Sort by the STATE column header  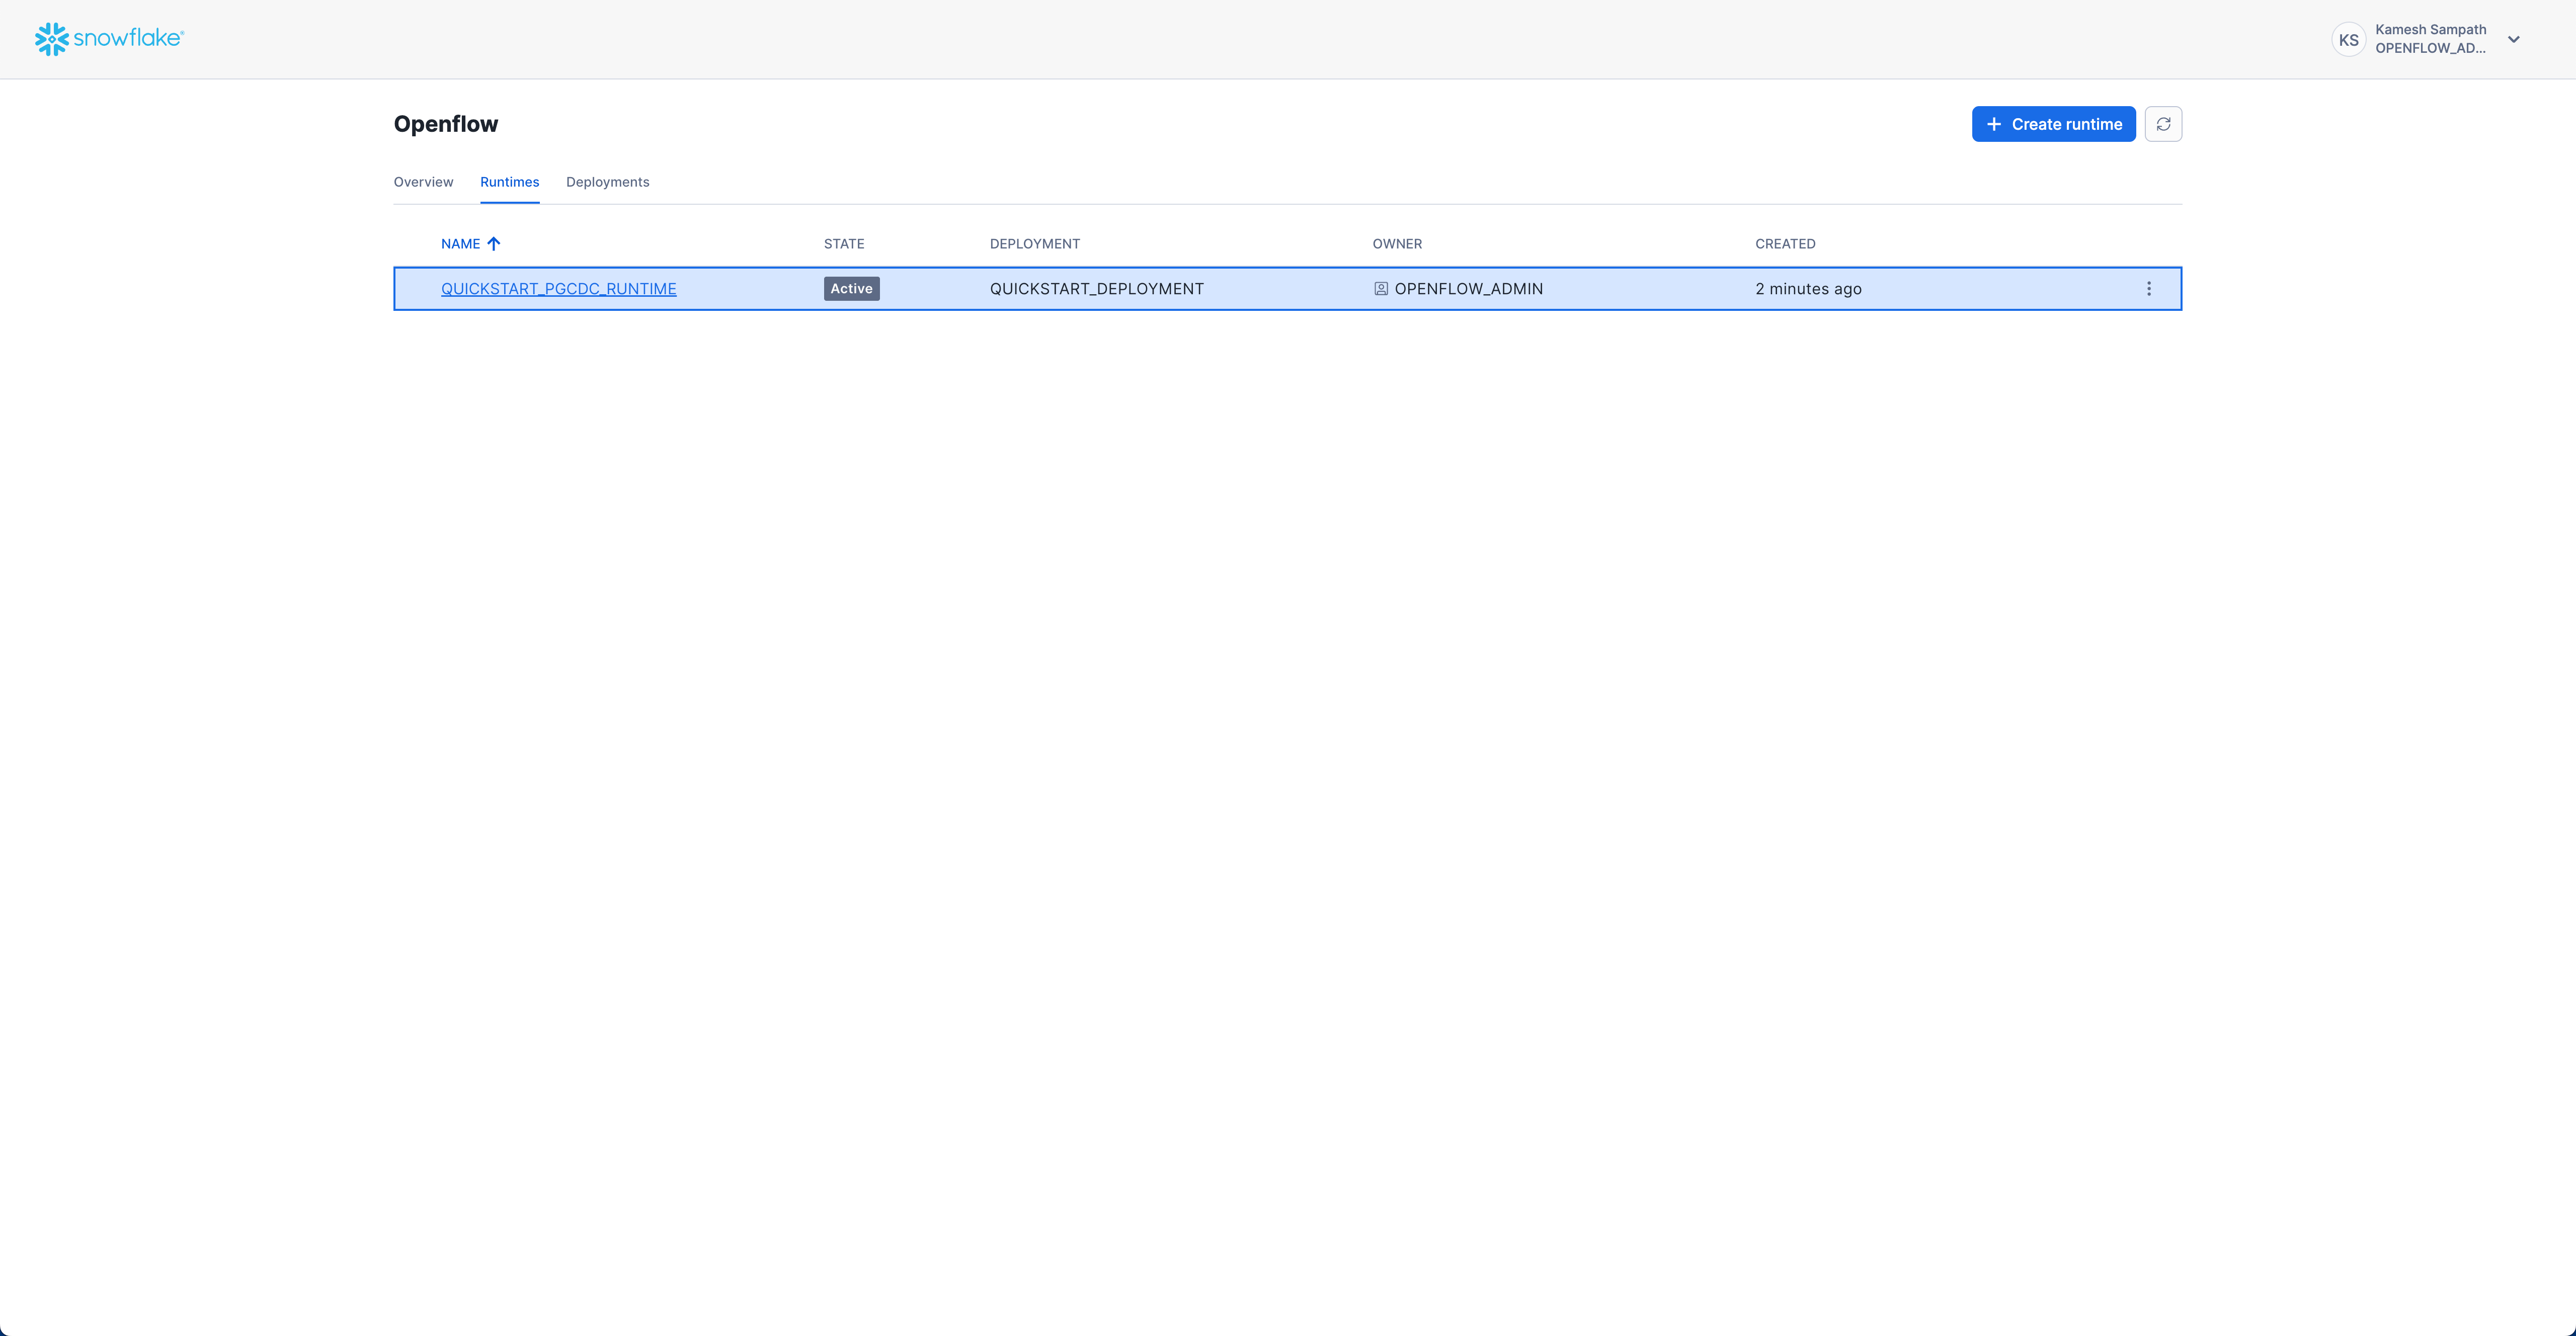click(843, 244)
